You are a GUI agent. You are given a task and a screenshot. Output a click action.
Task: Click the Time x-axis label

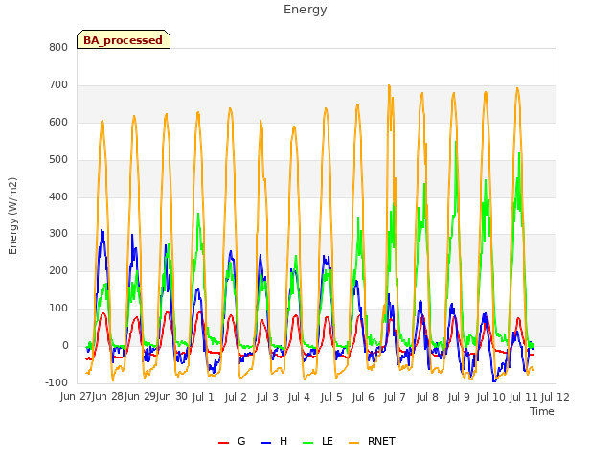[542, 411]
